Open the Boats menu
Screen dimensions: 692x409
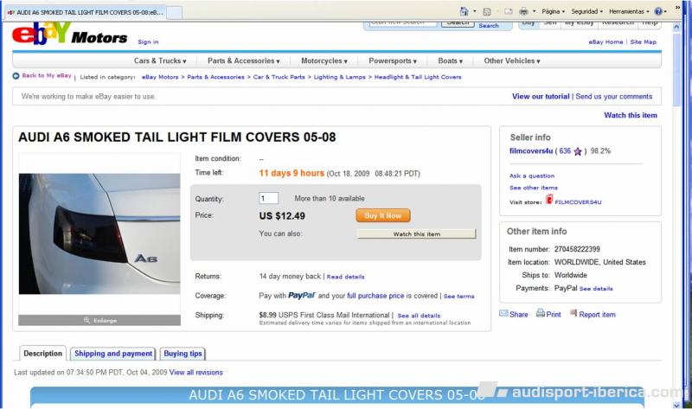click(x=450, y=61)
